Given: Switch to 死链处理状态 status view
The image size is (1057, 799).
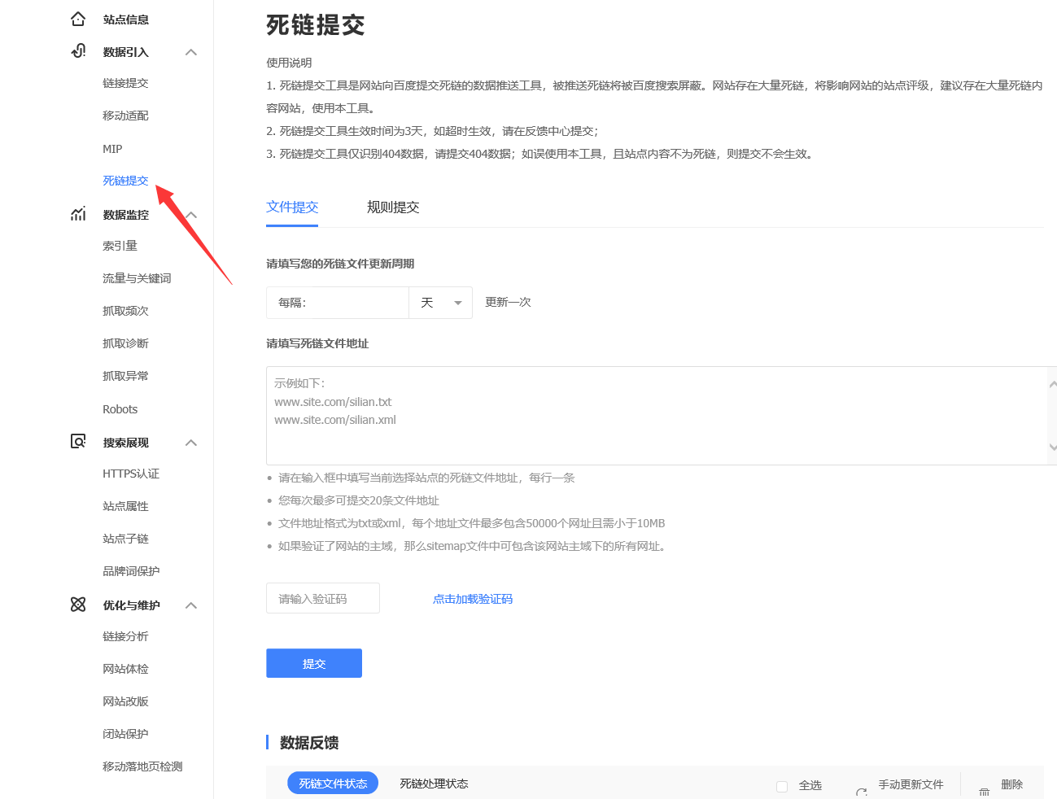Looking at the screenshot, I should coord(434,783).
